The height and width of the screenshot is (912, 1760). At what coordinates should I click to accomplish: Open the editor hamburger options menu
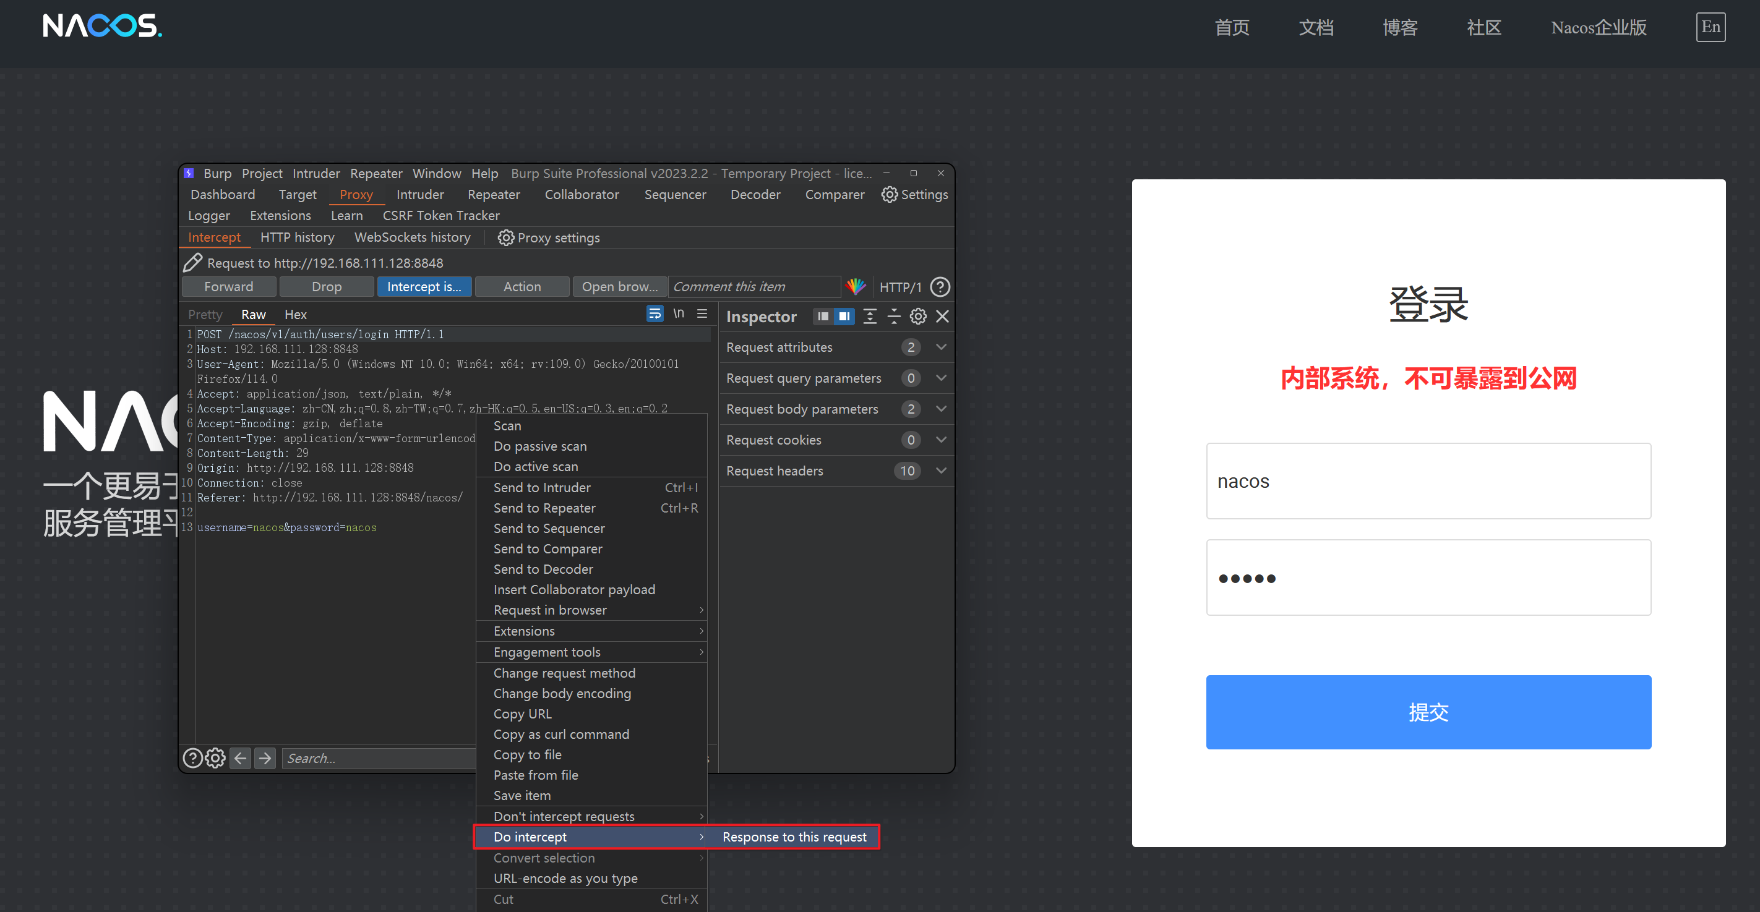(702, 314)
